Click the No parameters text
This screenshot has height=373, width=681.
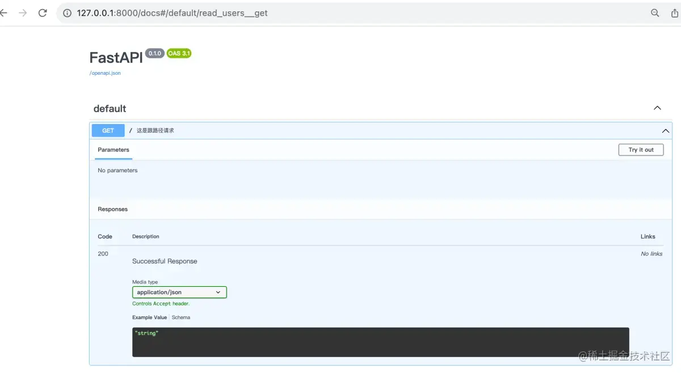[117, 170]
